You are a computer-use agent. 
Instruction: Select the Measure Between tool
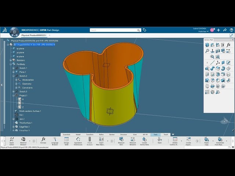click(133, 141)
